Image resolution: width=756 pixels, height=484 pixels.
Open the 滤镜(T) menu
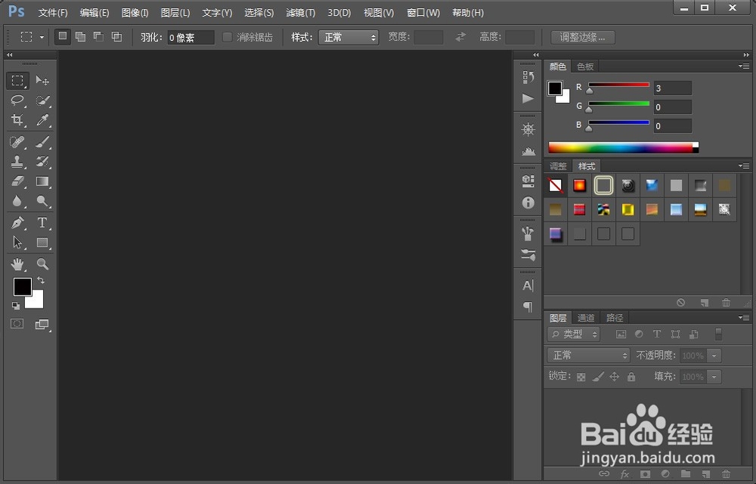coord(300,13)
